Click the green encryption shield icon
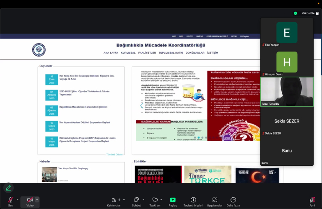 pos(295,13)
